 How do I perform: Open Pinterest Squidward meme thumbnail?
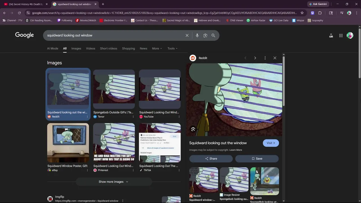click(114, 143)
